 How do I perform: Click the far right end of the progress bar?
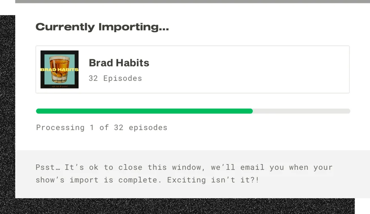(x=348, y=111)
